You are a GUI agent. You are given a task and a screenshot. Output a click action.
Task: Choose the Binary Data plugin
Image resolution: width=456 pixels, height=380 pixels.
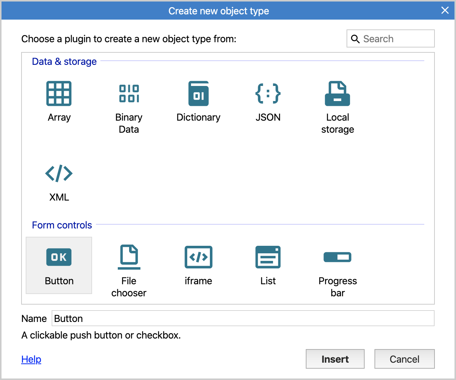(x=129, y=93)
